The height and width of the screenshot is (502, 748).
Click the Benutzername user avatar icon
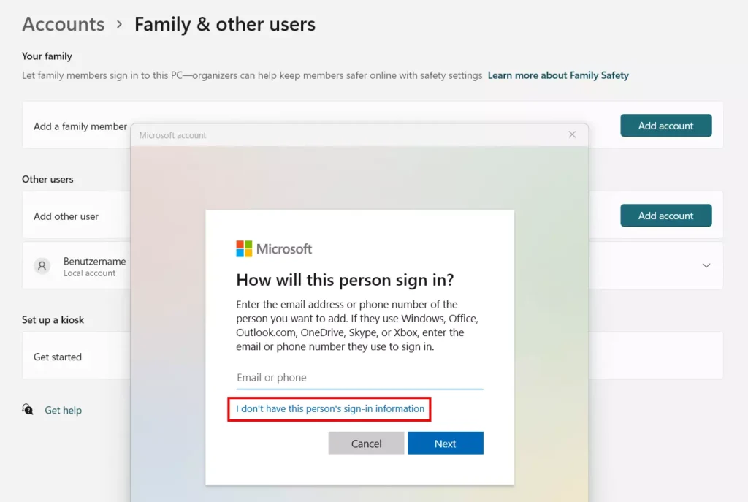point(42,266)
